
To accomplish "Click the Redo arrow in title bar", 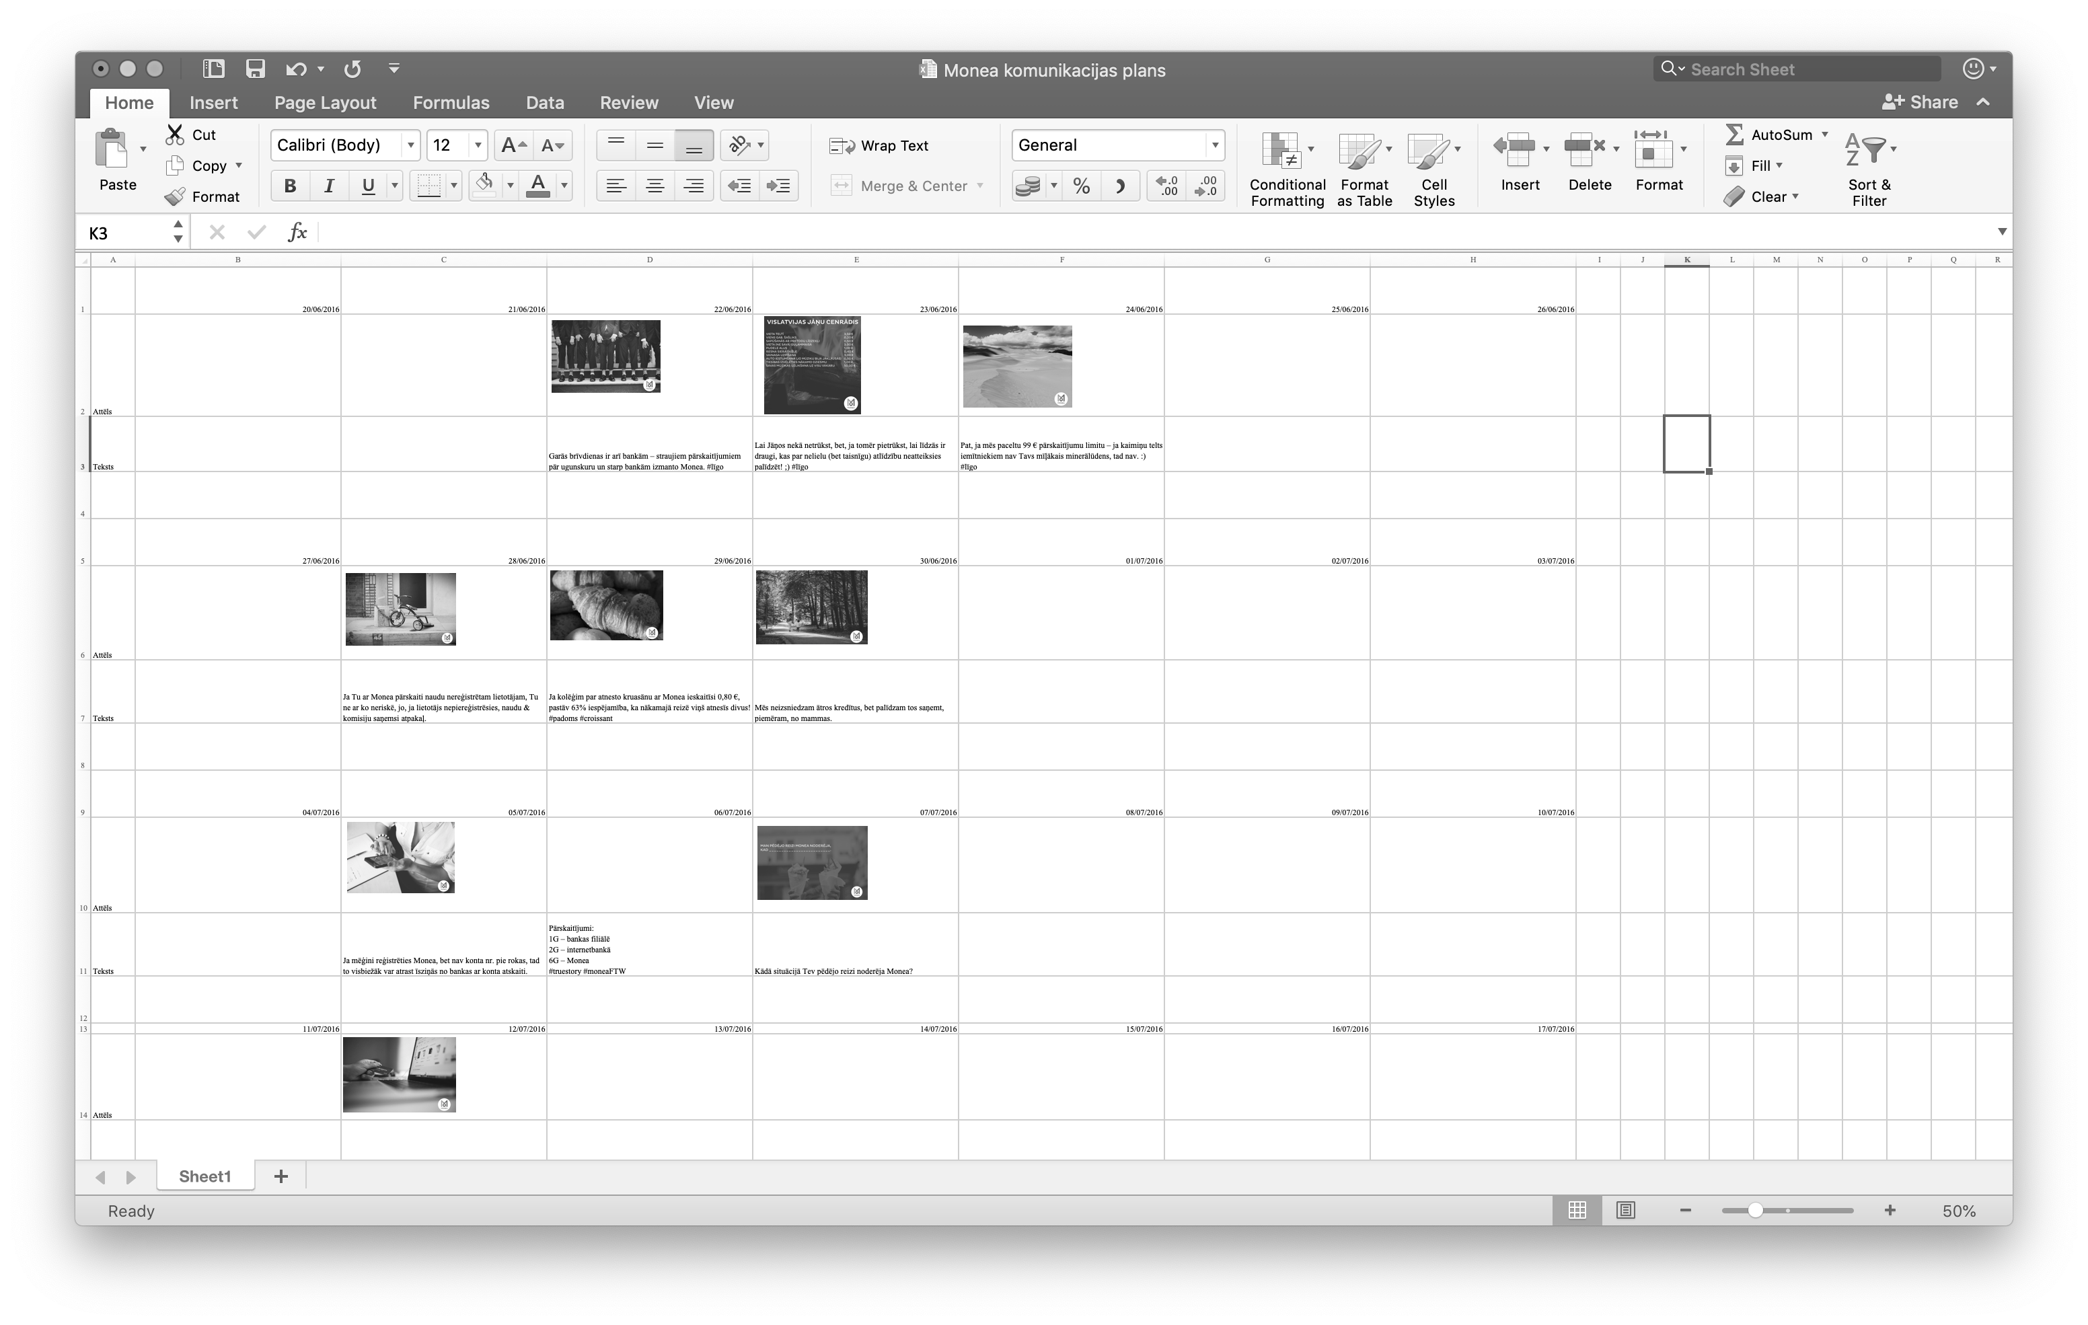I will point(352,69).
